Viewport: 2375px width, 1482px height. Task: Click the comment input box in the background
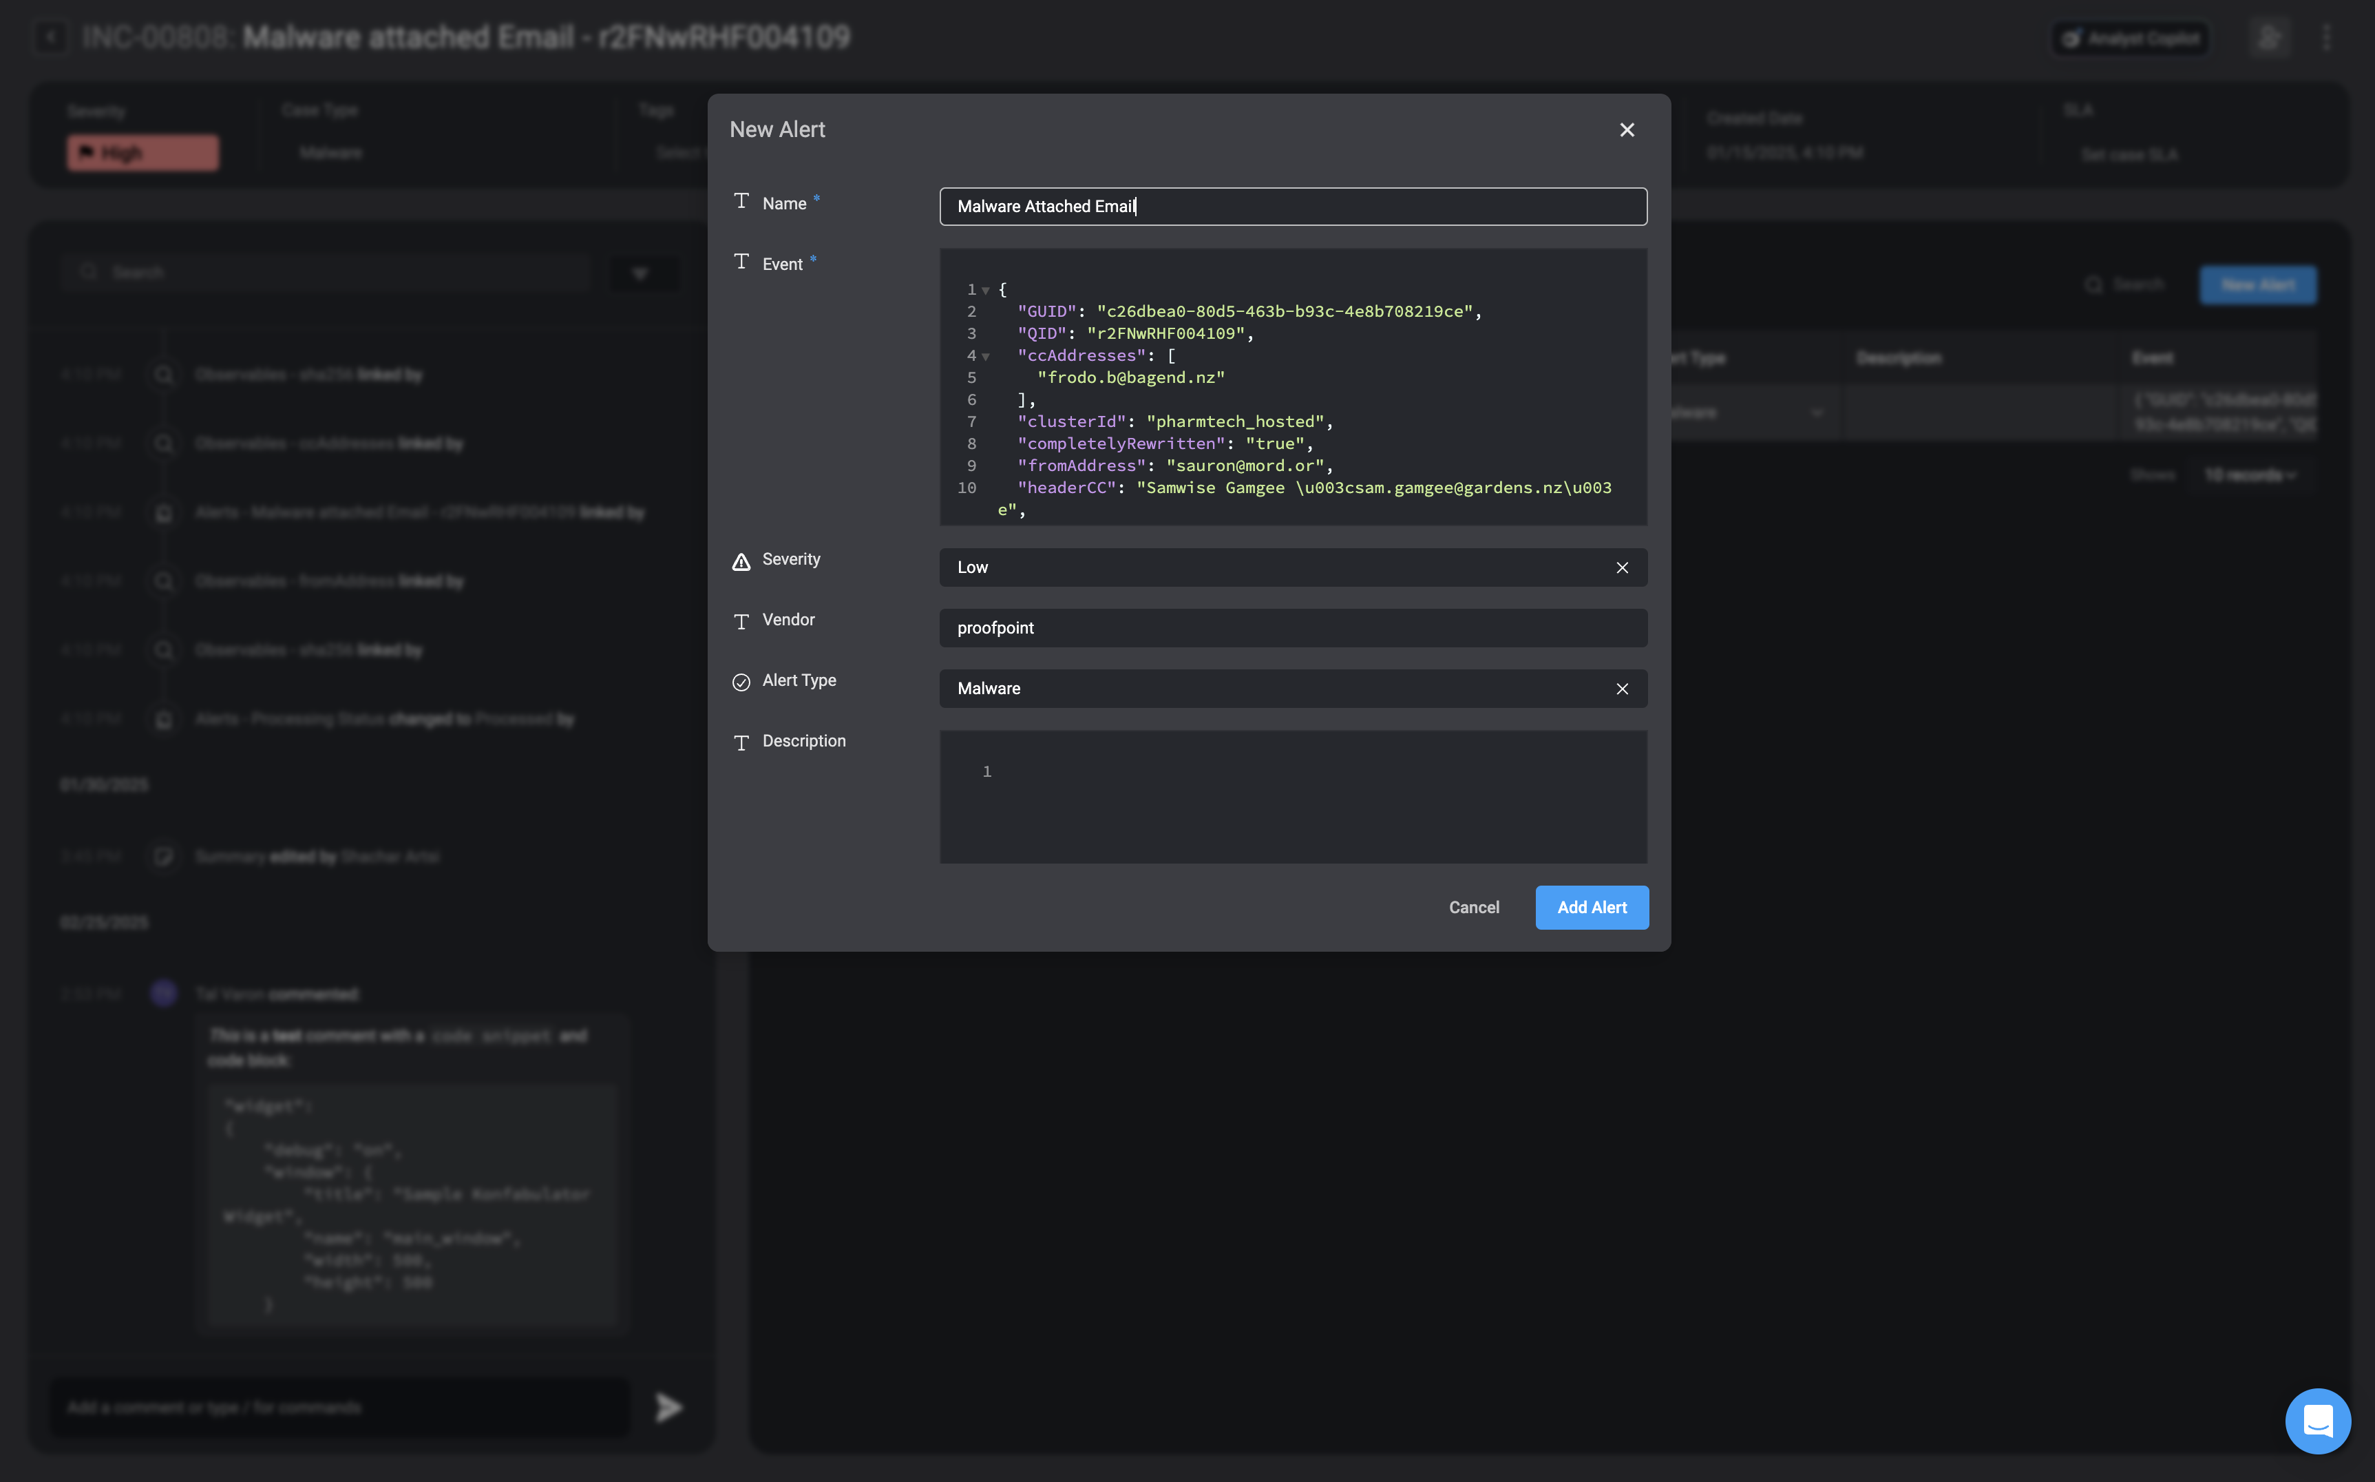pyautogui.click(x=339, y=1408)
